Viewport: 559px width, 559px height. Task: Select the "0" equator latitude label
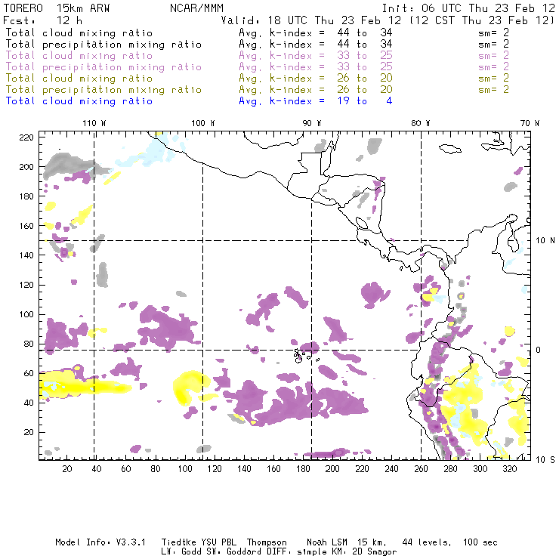pyautogui.click(x=538, y=350)
